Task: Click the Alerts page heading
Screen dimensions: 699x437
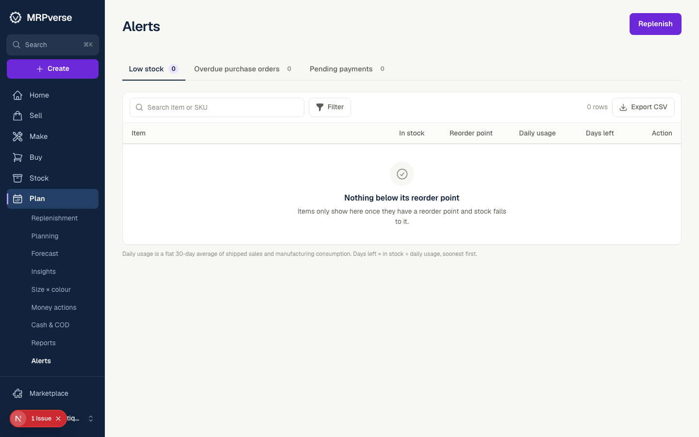Action: coord(141,26)
